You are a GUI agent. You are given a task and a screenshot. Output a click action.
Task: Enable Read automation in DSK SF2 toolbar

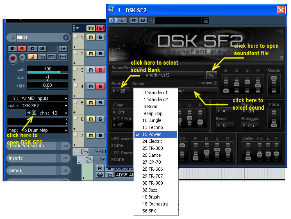pyautogui.click(x=134, y=20)
